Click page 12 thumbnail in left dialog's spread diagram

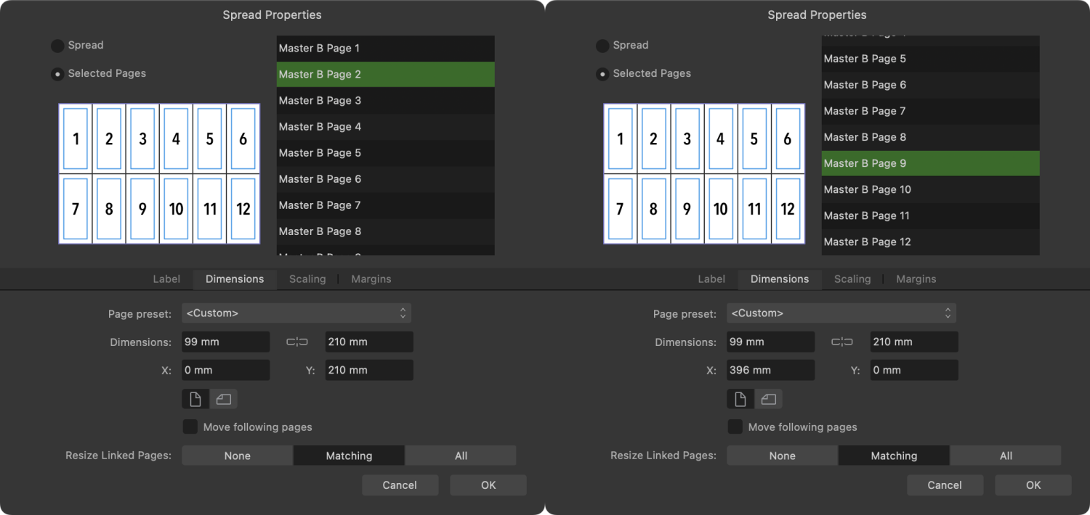click(x=243, y=210)
